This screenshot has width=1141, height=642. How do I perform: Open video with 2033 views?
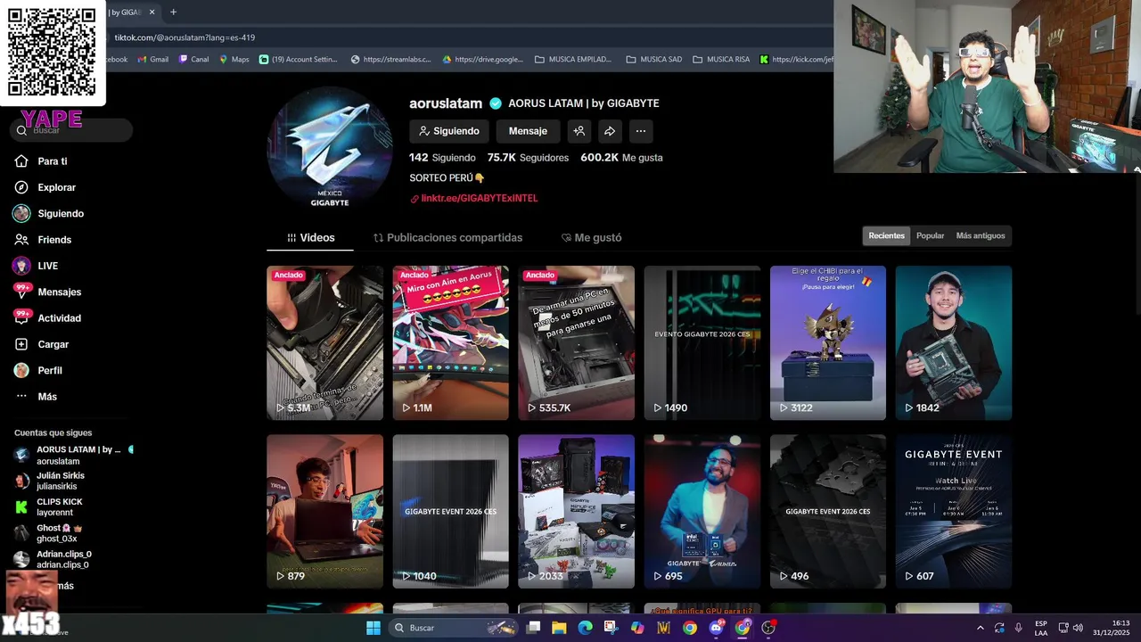576,511
